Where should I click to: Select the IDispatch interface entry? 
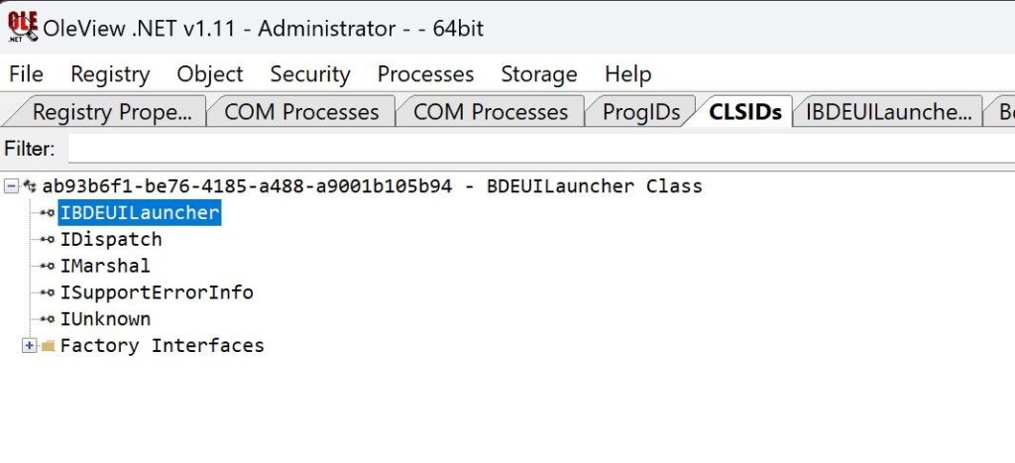click(x=110, y=240)
